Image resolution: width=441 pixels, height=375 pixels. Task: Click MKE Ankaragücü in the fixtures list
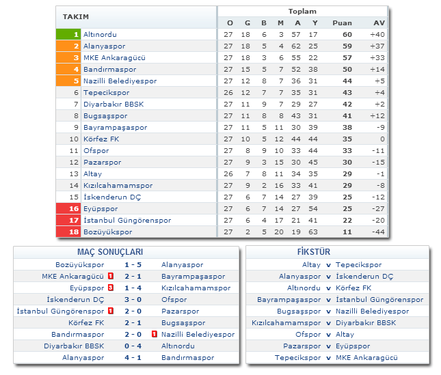click(367, 358)
